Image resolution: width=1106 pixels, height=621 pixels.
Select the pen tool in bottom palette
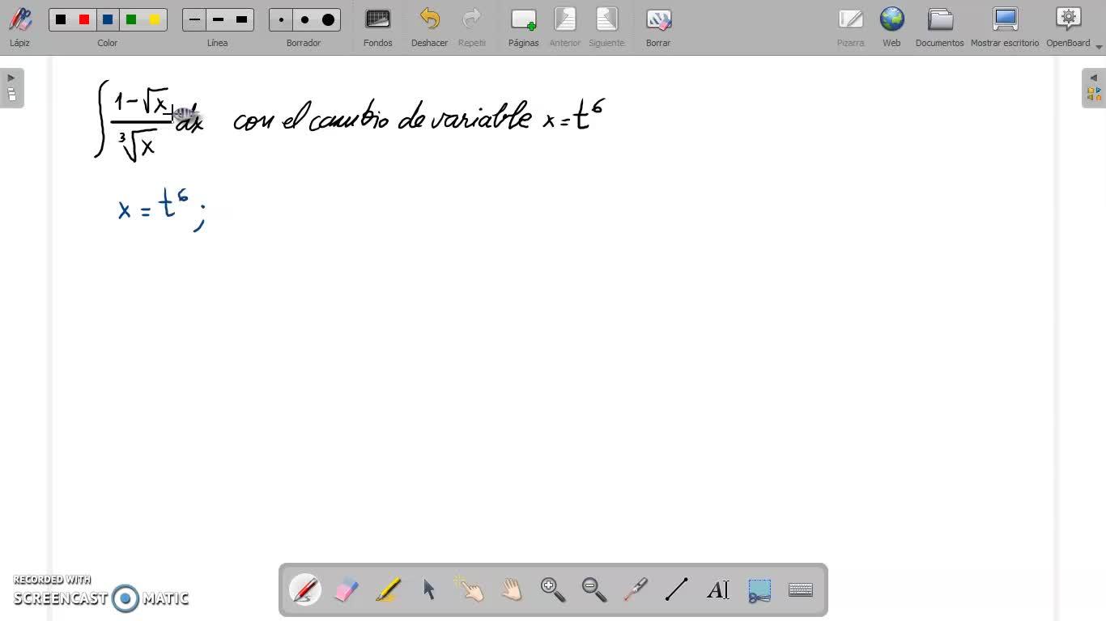305,589
